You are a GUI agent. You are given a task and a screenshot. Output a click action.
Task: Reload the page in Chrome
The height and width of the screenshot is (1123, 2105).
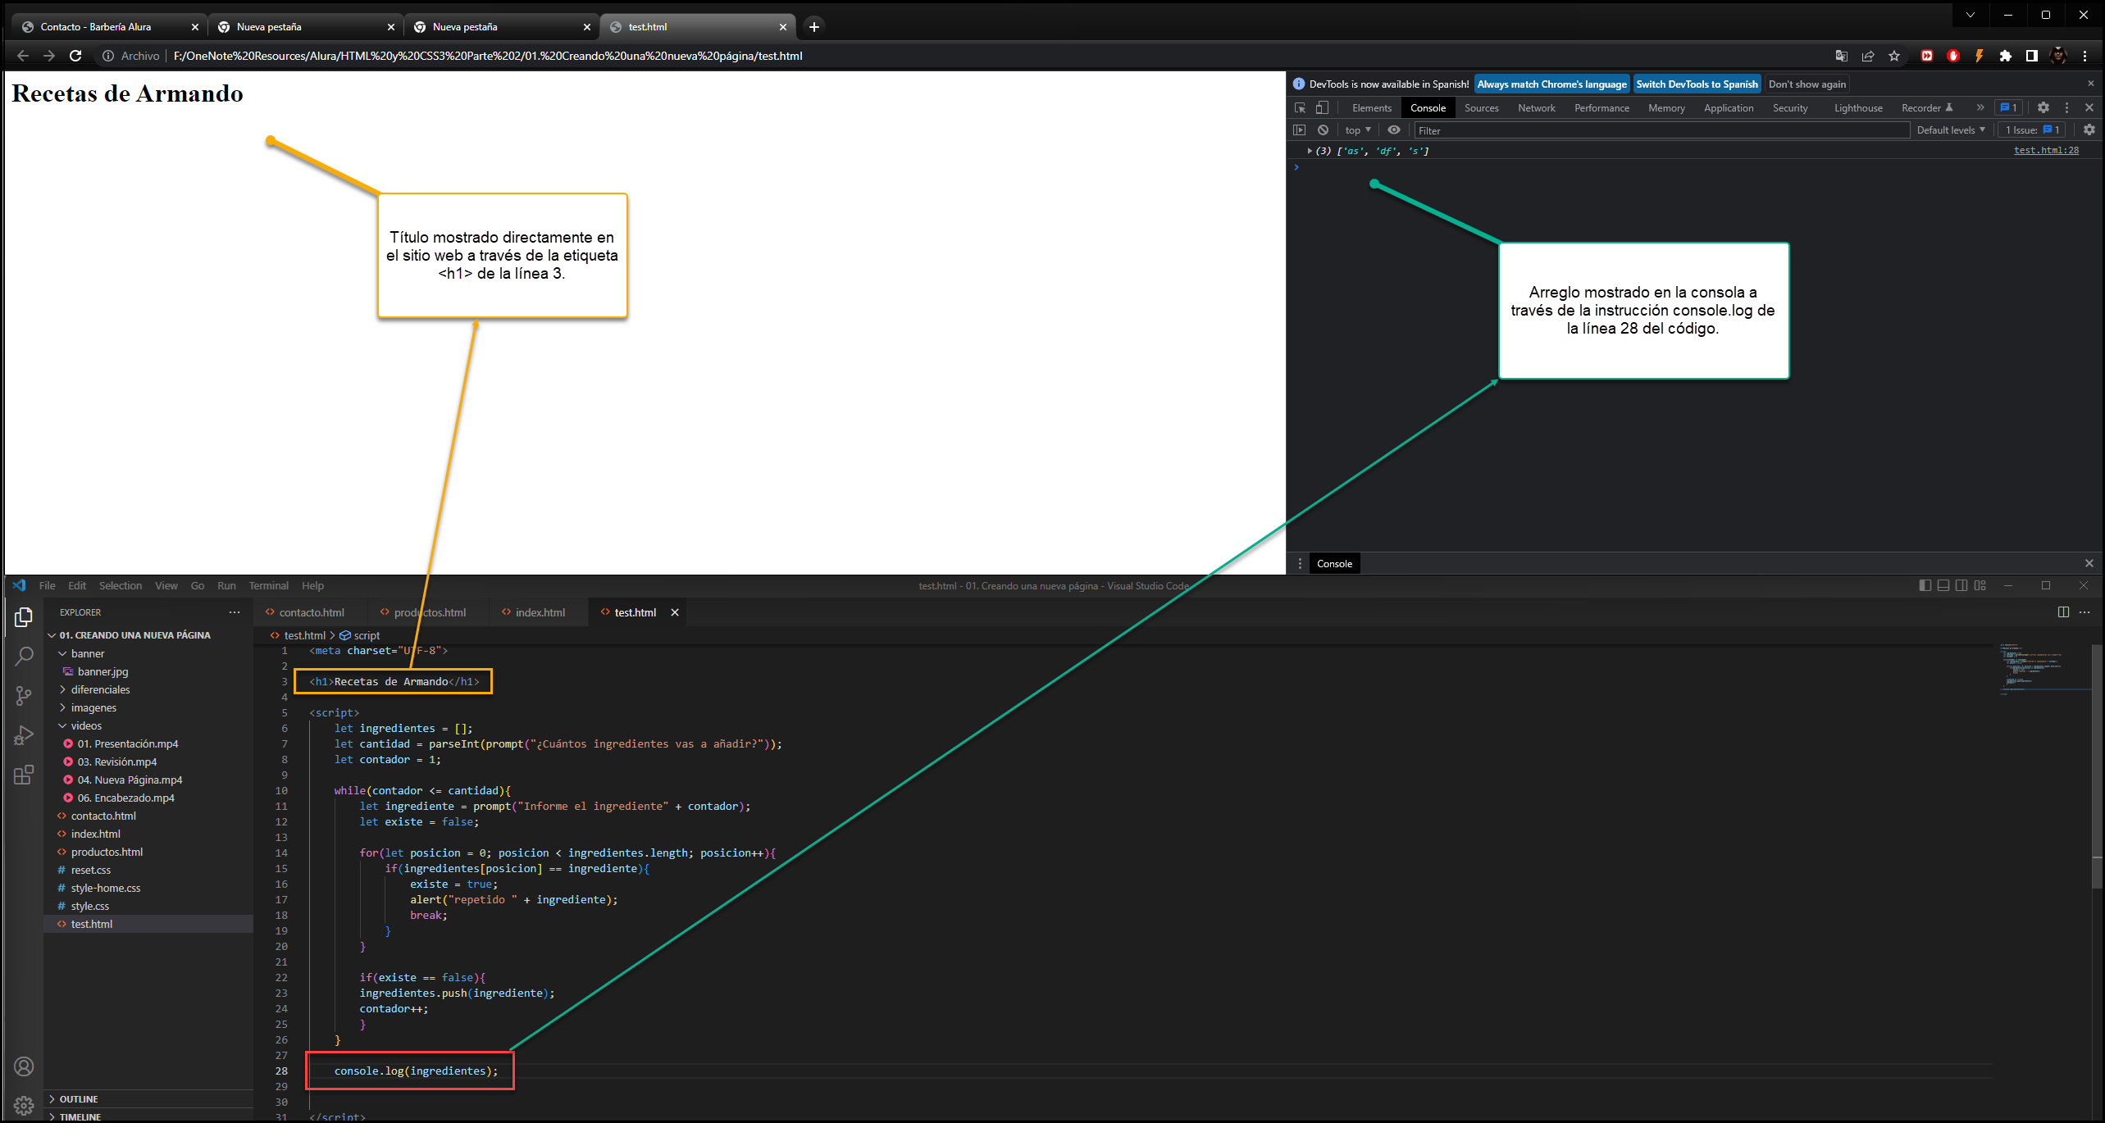point(75,56)
